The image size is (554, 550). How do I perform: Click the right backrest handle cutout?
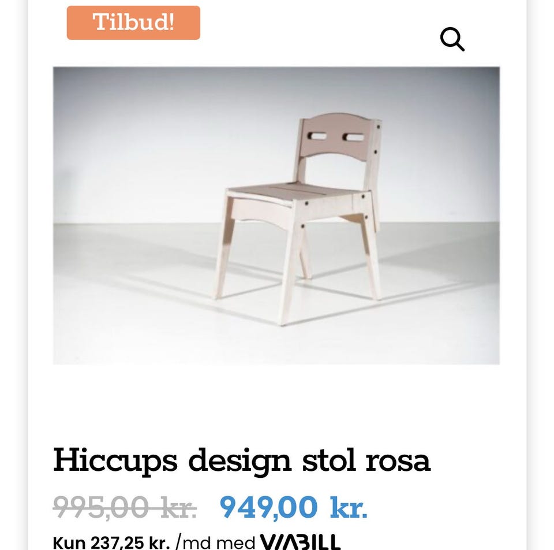coord(353,137)
